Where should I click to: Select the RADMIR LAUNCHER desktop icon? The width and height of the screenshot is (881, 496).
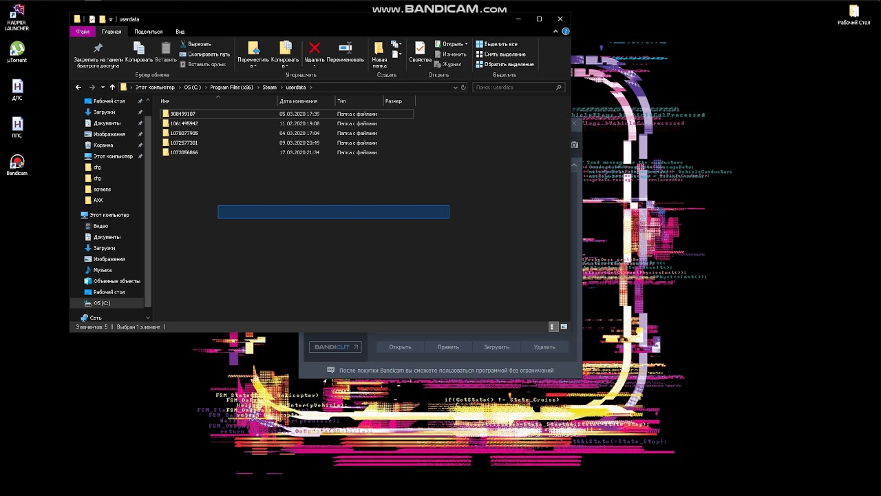click(17, 18)
